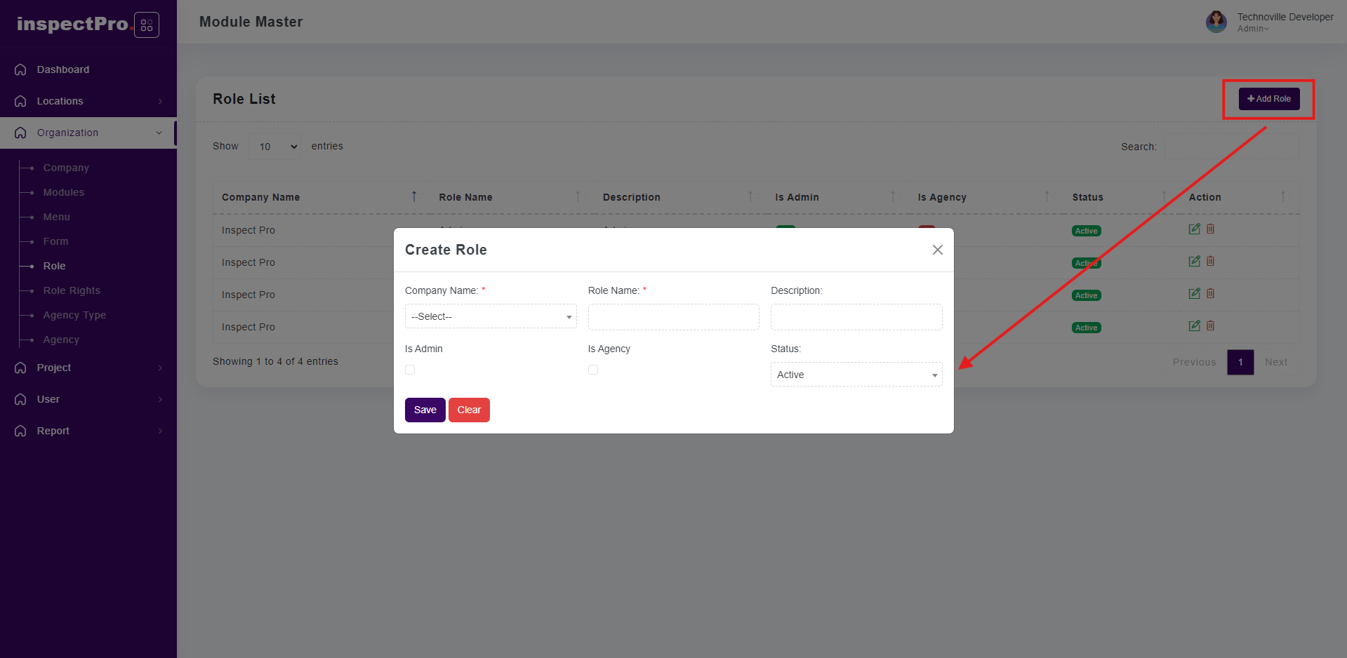This screenshot has height=658, width=1347.
Task: Click the delete trash icon in first row
Action: tap(1210, 229)
